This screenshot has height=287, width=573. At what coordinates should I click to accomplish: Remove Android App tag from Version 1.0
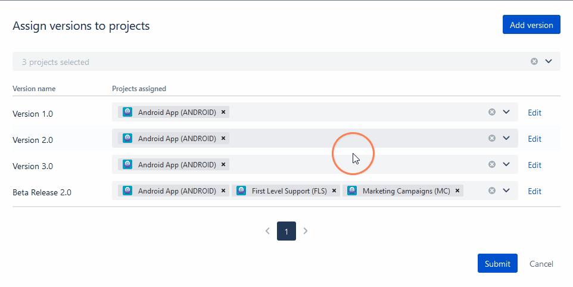[x=223, y=112]
